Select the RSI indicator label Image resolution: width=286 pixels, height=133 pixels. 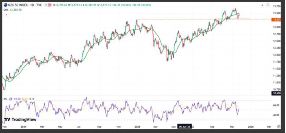[5, 99]
